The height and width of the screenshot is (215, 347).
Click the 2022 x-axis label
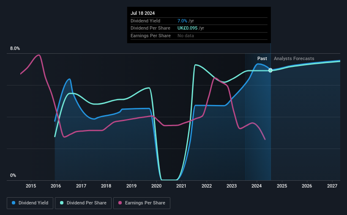click(207, 186)
